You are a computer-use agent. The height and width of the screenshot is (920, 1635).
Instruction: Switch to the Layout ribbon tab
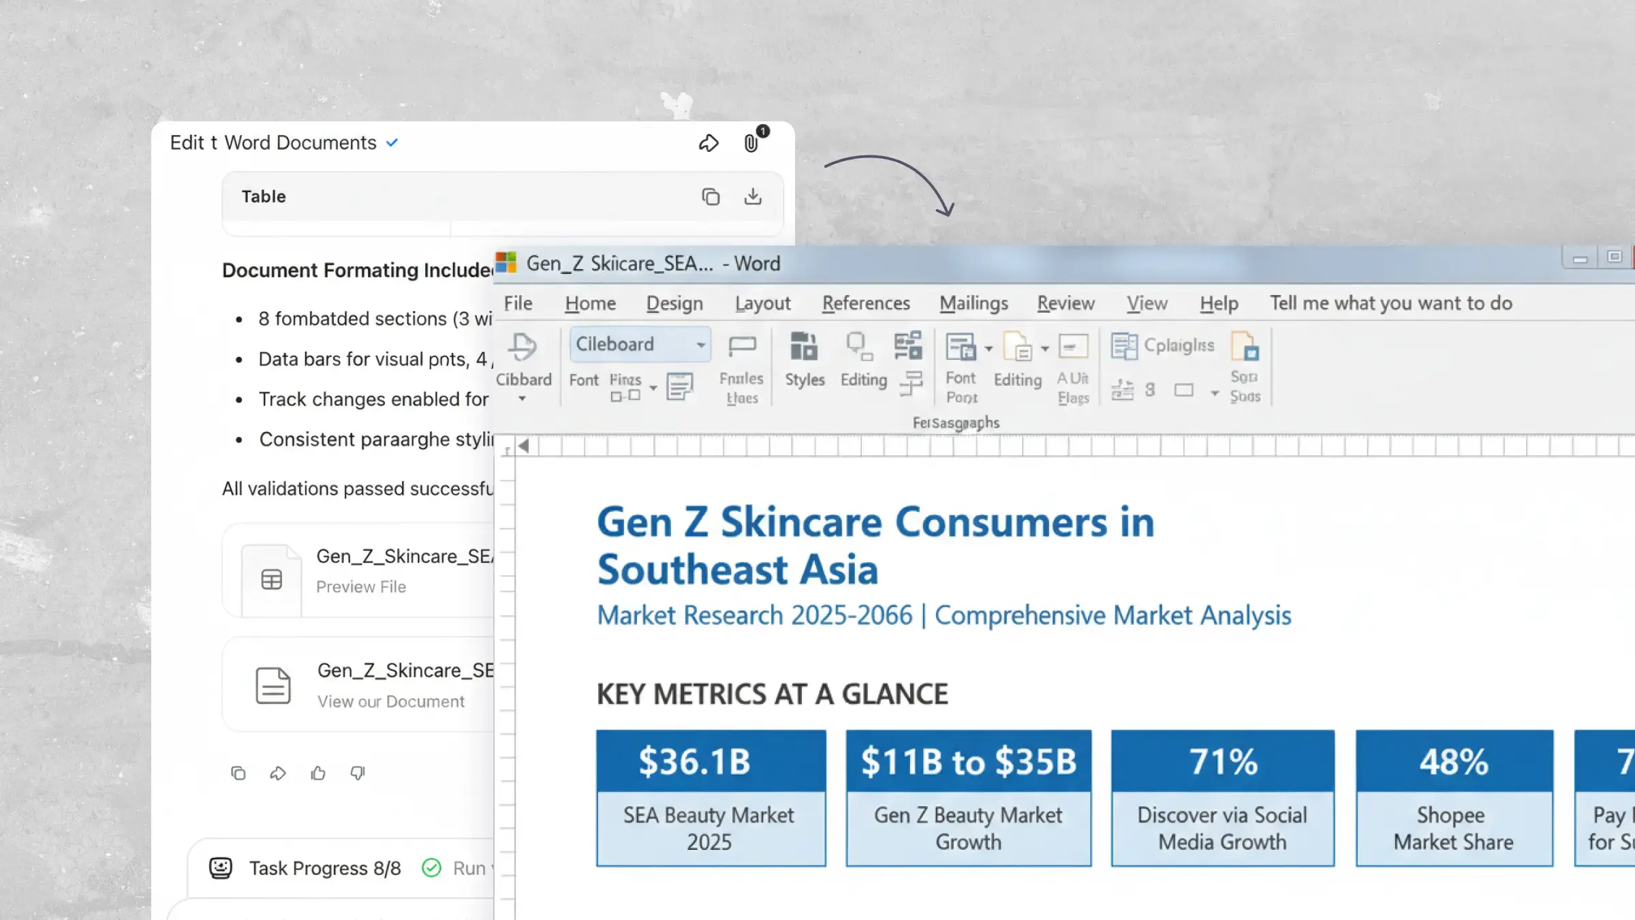pos(763,303)
